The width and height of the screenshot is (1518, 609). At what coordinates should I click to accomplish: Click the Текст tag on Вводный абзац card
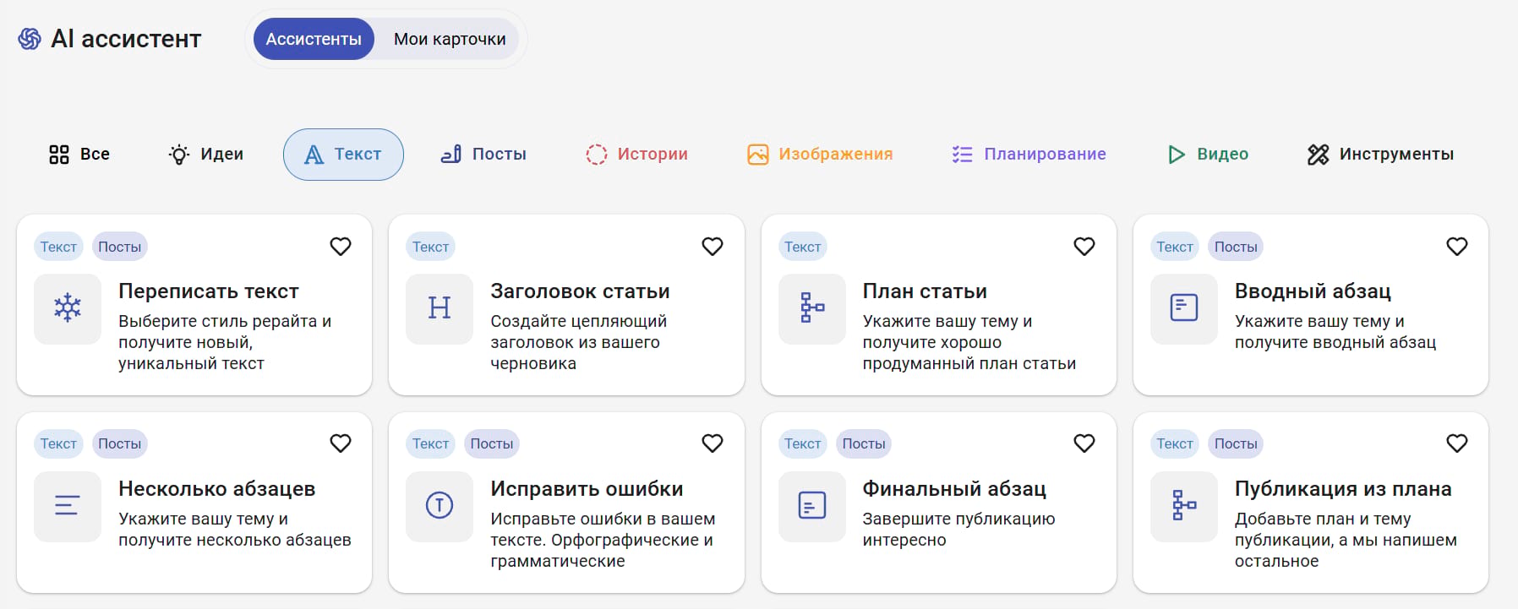(1175, 247)
